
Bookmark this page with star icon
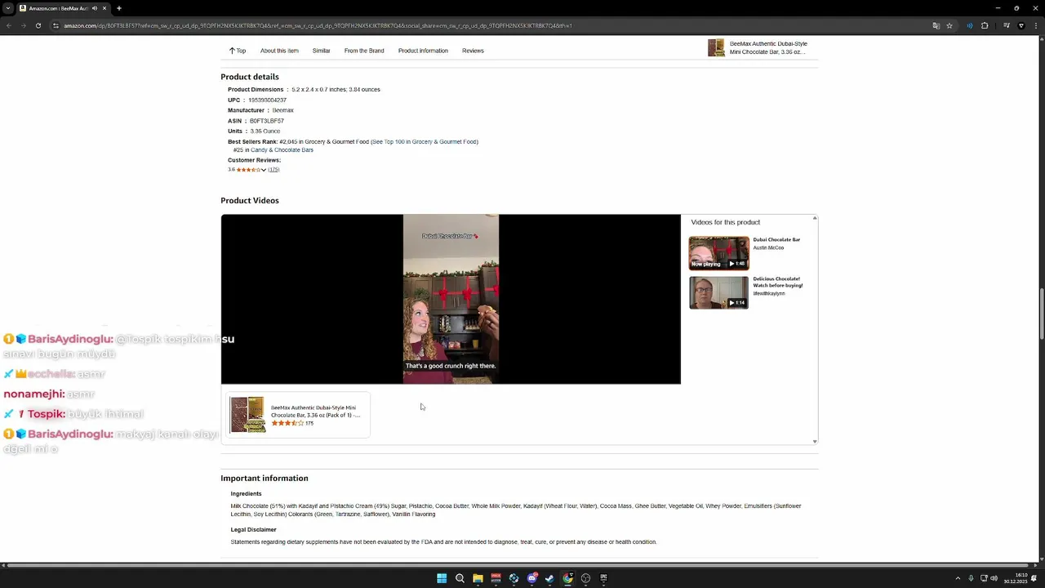coord(949,25)
